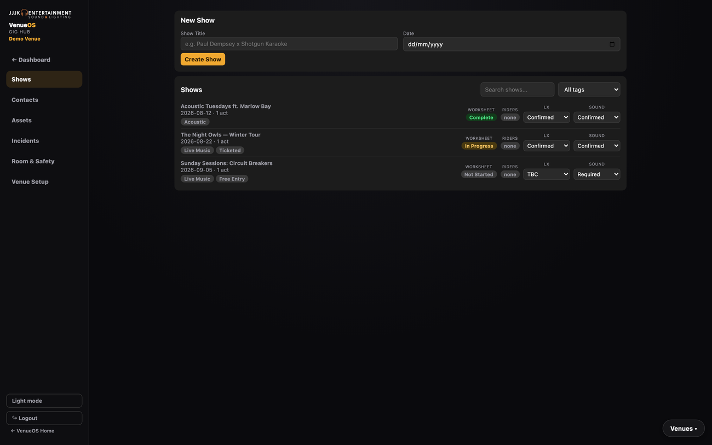712x445 pixels.
Task: Click the Demo Venue label
Action: pyautogui.click(x=25, y=39)
